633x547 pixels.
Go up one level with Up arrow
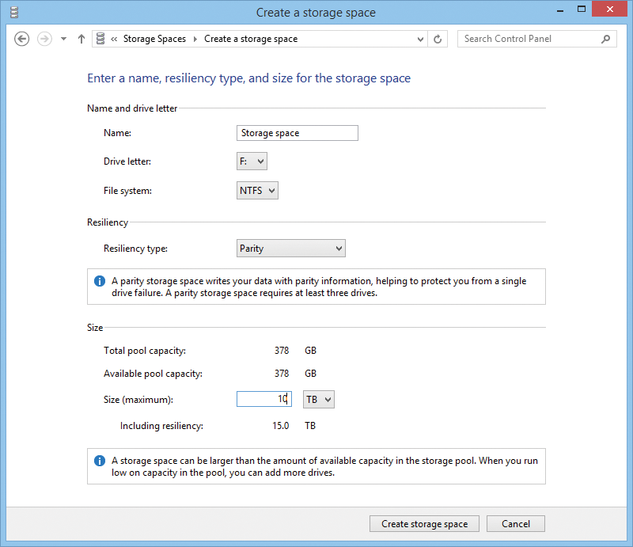(81, 39)
